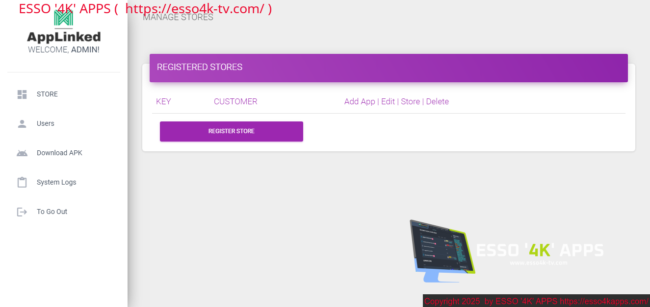View System Logs via the clipboard icon
The width and height of the screenshot is (650, 307).
22,183
